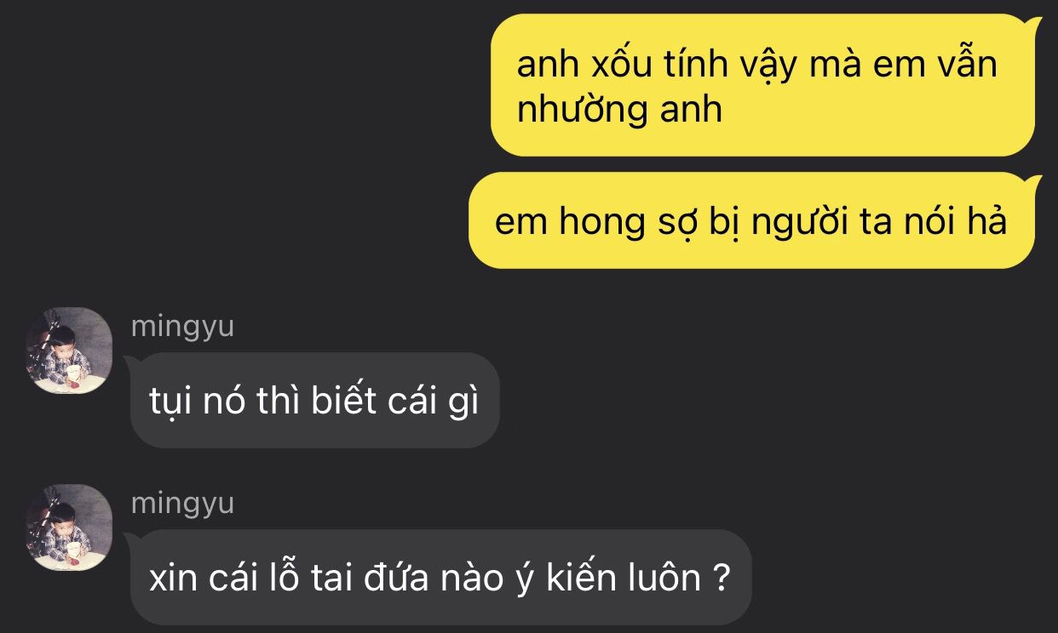The image size is (1058, 633).
Task: Click the question mark ending the last message
Action: point(721,579)
